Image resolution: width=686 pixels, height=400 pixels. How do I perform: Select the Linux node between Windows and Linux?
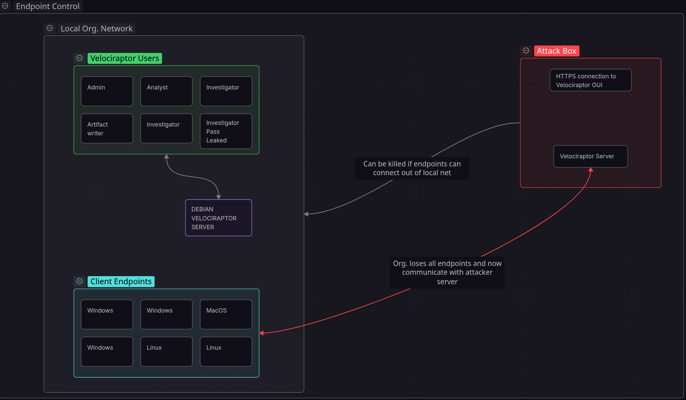pos(166,351)
